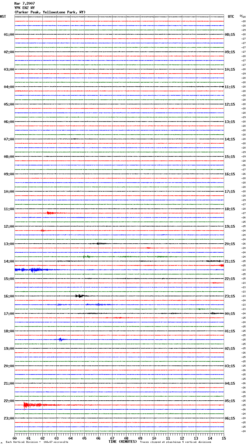Click minute 05 on the time axis
The width and height of the screenshot is (247, 446).
point(84,438)
